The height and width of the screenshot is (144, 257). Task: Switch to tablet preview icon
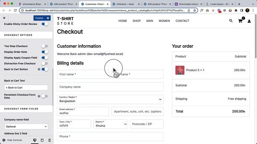pos(42,140)
